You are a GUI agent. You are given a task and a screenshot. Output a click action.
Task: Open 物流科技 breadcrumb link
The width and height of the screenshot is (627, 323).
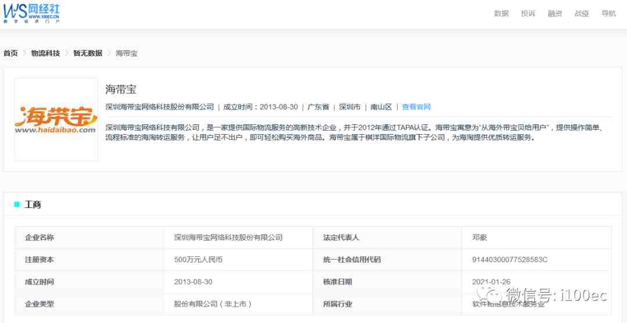click(x=46, y=53)
